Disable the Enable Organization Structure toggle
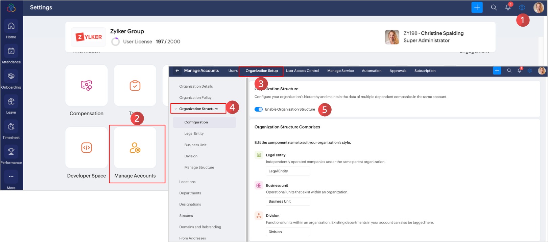The height and width of the screenshot is (242, 548). coord(259,109)
